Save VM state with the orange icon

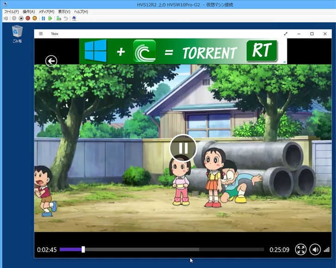pos(35,18)
